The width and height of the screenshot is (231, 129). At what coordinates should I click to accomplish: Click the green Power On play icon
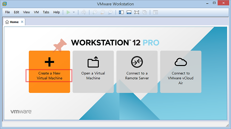point(68,12)
